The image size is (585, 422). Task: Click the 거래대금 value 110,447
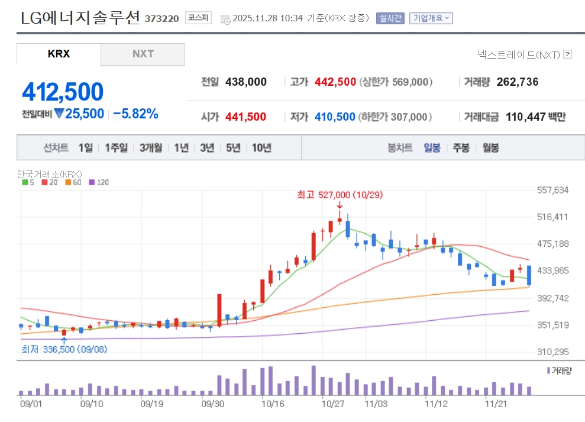coord(526,117)
